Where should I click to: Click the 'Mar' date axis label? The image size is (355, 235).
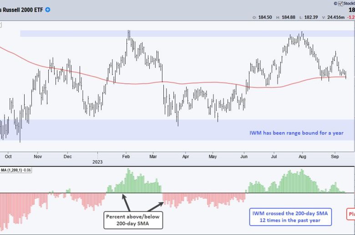pyautogui.click(x=153, y=157)
